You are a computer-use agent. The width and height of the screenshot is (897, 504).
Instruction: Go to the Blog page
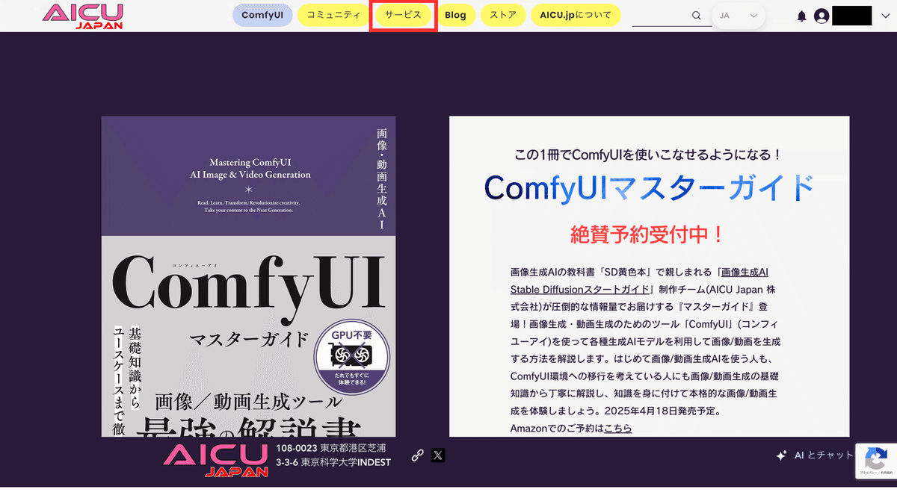455,15
